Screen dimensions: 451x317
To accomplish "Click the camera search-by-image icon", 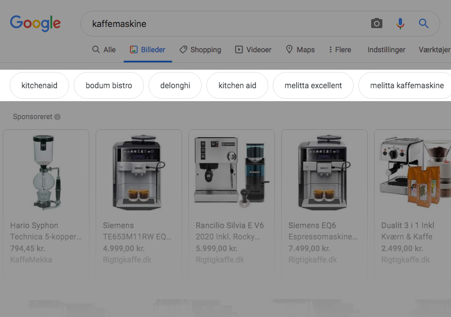I will [377, 24].
